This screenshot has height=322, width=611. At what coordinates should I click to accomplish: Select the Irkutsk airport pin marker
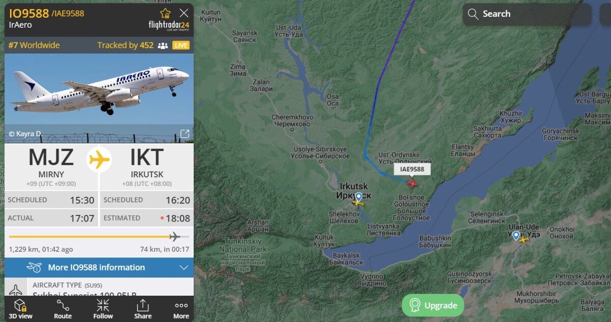pos(358,197)
